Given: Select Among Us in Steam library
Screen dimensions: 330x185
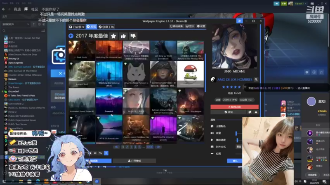Looking at the screenshot, I should pyautogui.click(x=14, y=58).
